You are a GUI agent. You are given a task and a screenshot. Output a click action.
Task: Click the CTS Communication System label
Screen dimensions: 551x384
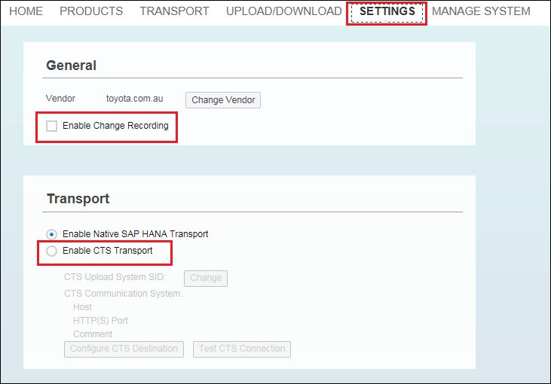coord(123,294)
